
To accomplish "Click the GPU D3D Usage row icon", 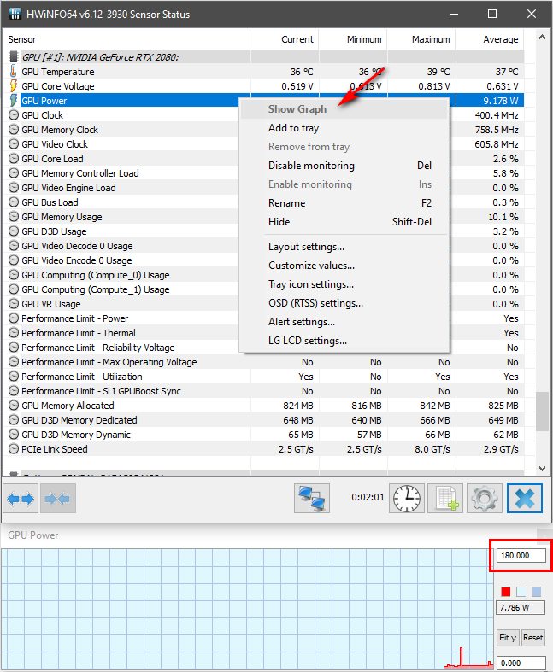I will pyautogui.click(x=14, y=231).
